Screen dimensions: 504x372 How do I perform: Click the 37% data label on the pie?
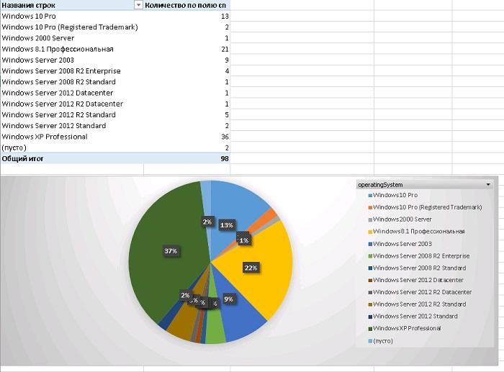[171, 251]
